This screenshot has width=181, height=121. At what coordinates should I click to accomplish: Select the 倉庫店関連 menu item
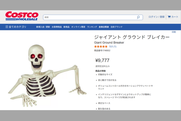point(104,27)
